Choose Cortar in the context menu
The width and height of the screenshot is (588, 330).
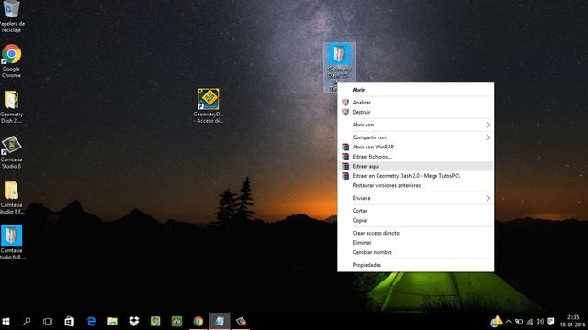(x=416, y=211)
